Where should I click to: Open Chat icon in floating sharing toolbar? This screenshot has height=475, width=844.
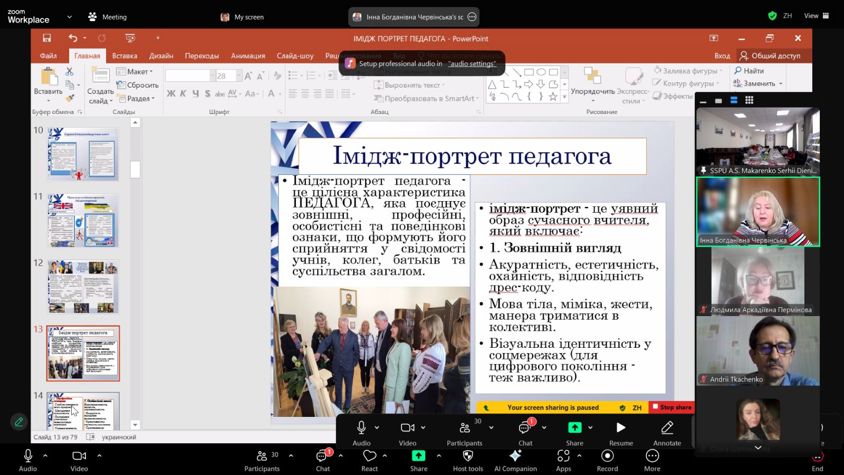pyautogui.click(x=524, y=427)
